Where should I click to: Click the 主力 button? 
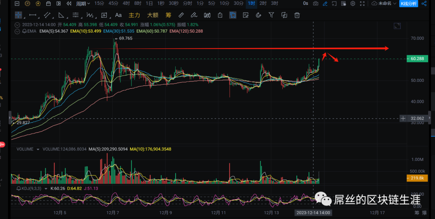[x=134, y=15]
